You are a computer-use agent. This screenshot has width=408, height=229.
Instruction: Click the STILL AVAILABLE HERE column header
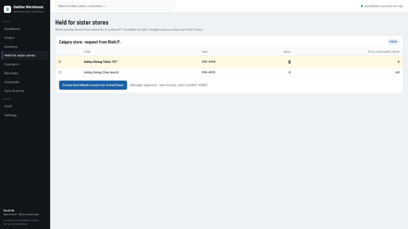point(384,52)
